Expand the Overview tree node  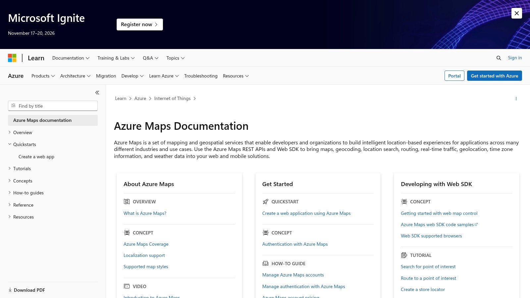(x=10, y=132)
